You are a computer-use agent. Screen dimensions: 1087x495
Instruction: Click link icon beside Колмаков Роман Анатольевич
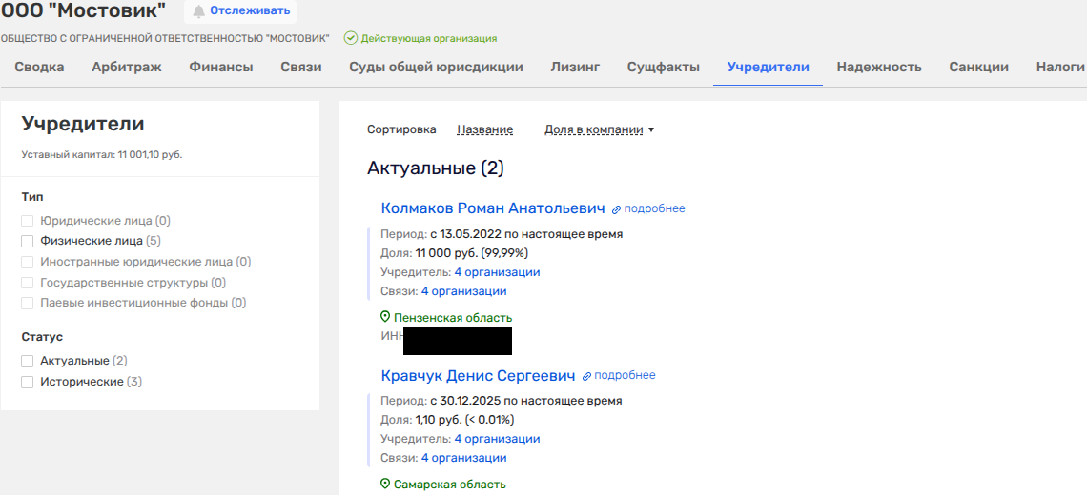616,209
